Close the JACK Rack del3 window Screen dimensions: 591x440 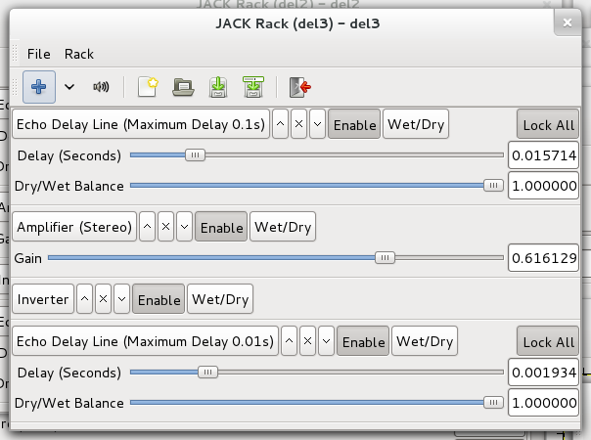click(x=568, y=22)
